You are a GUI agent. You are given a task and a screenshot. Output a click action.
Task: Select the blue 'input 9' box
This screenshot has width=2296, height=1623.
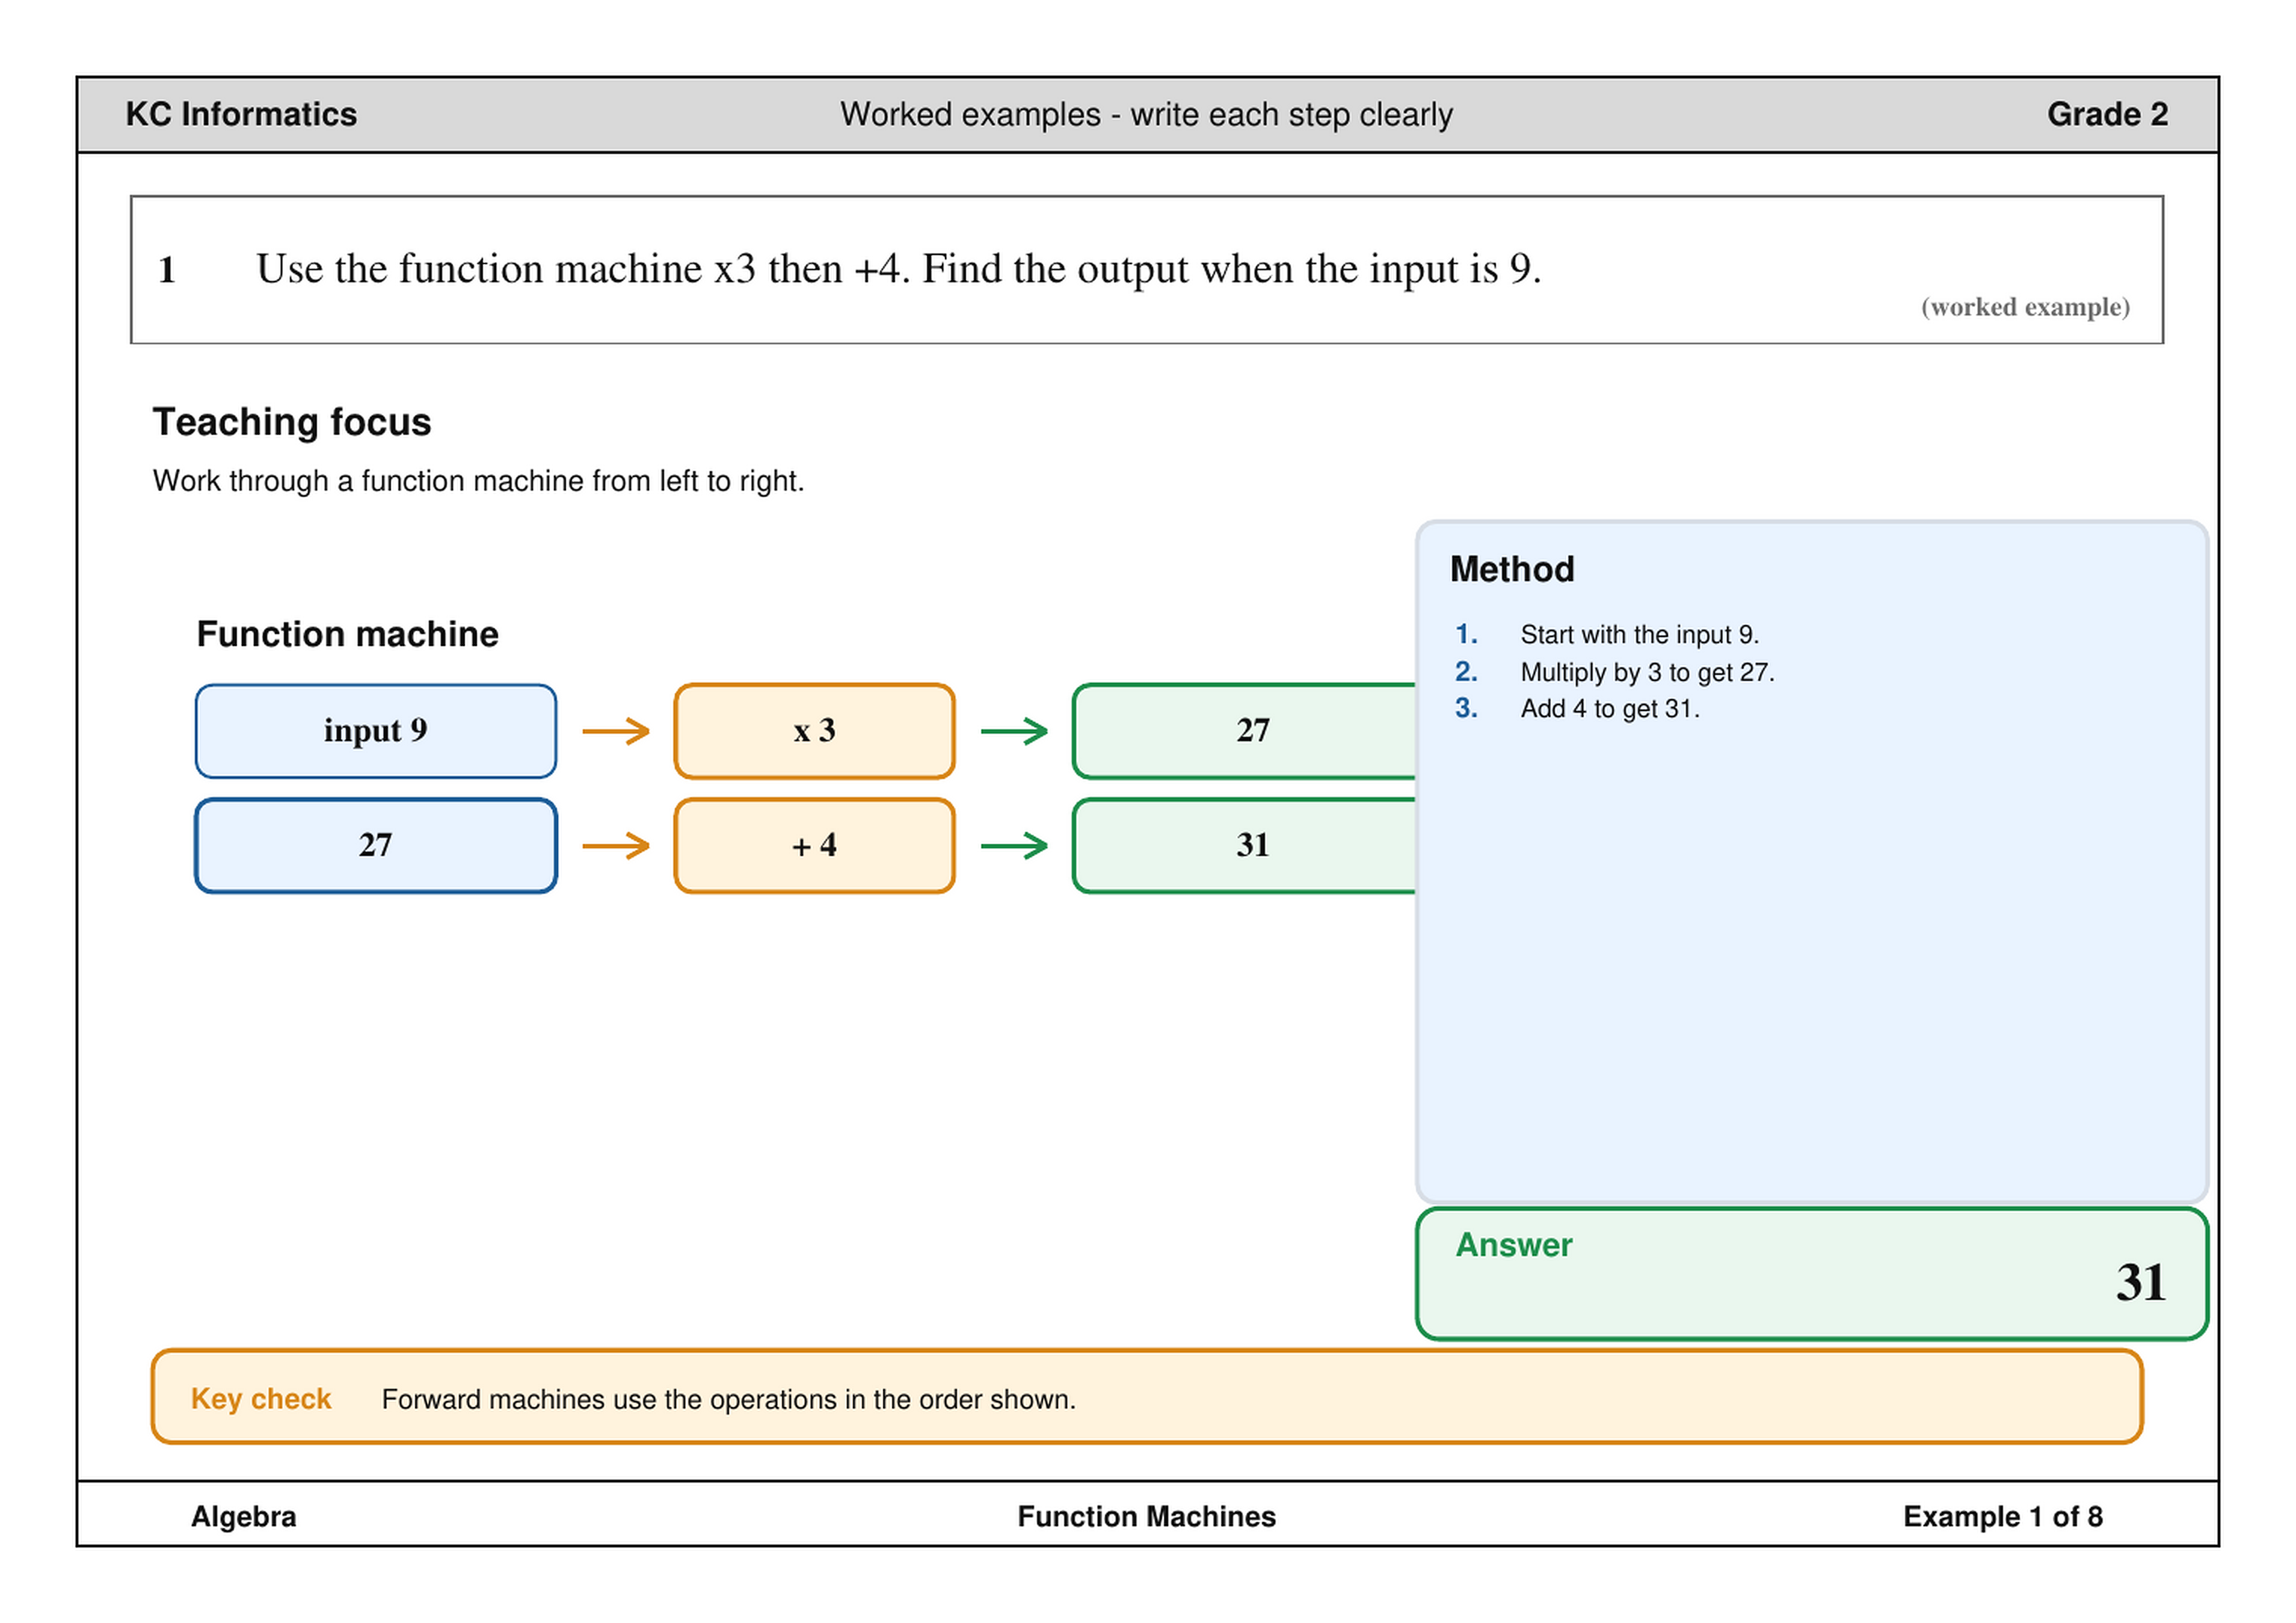coord(376,731)
